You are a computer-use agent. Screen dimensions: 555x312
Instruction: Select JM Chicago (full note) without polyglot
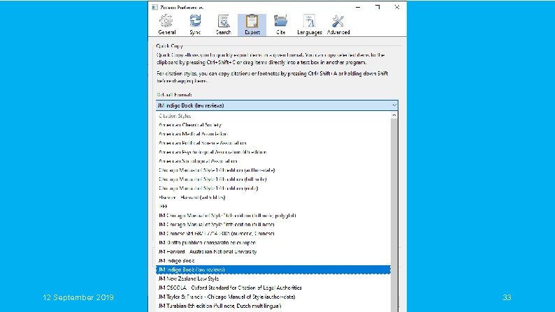(273, 224)
